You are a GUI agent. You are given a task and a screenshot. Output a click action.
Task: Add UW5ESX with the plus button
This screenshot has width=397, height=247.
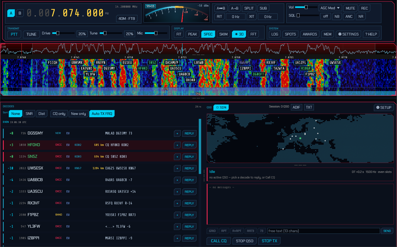pyautogui.click(x=177, y=168)
